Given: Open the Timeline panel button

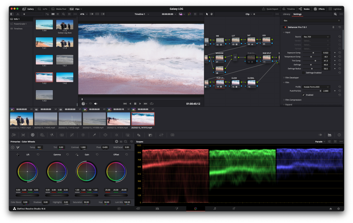Looking at the screenshot, I should click(x=289, y=9).
